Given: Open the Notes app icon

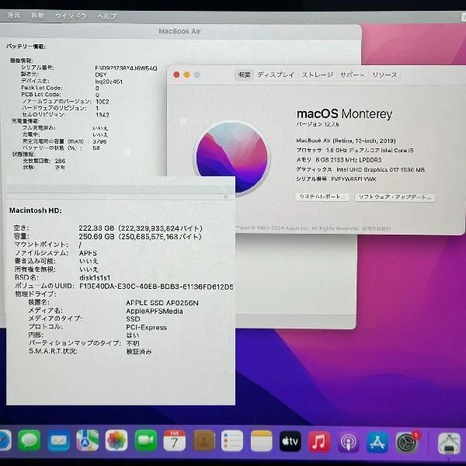Looking at the screenshot, I should pos(262,441).
